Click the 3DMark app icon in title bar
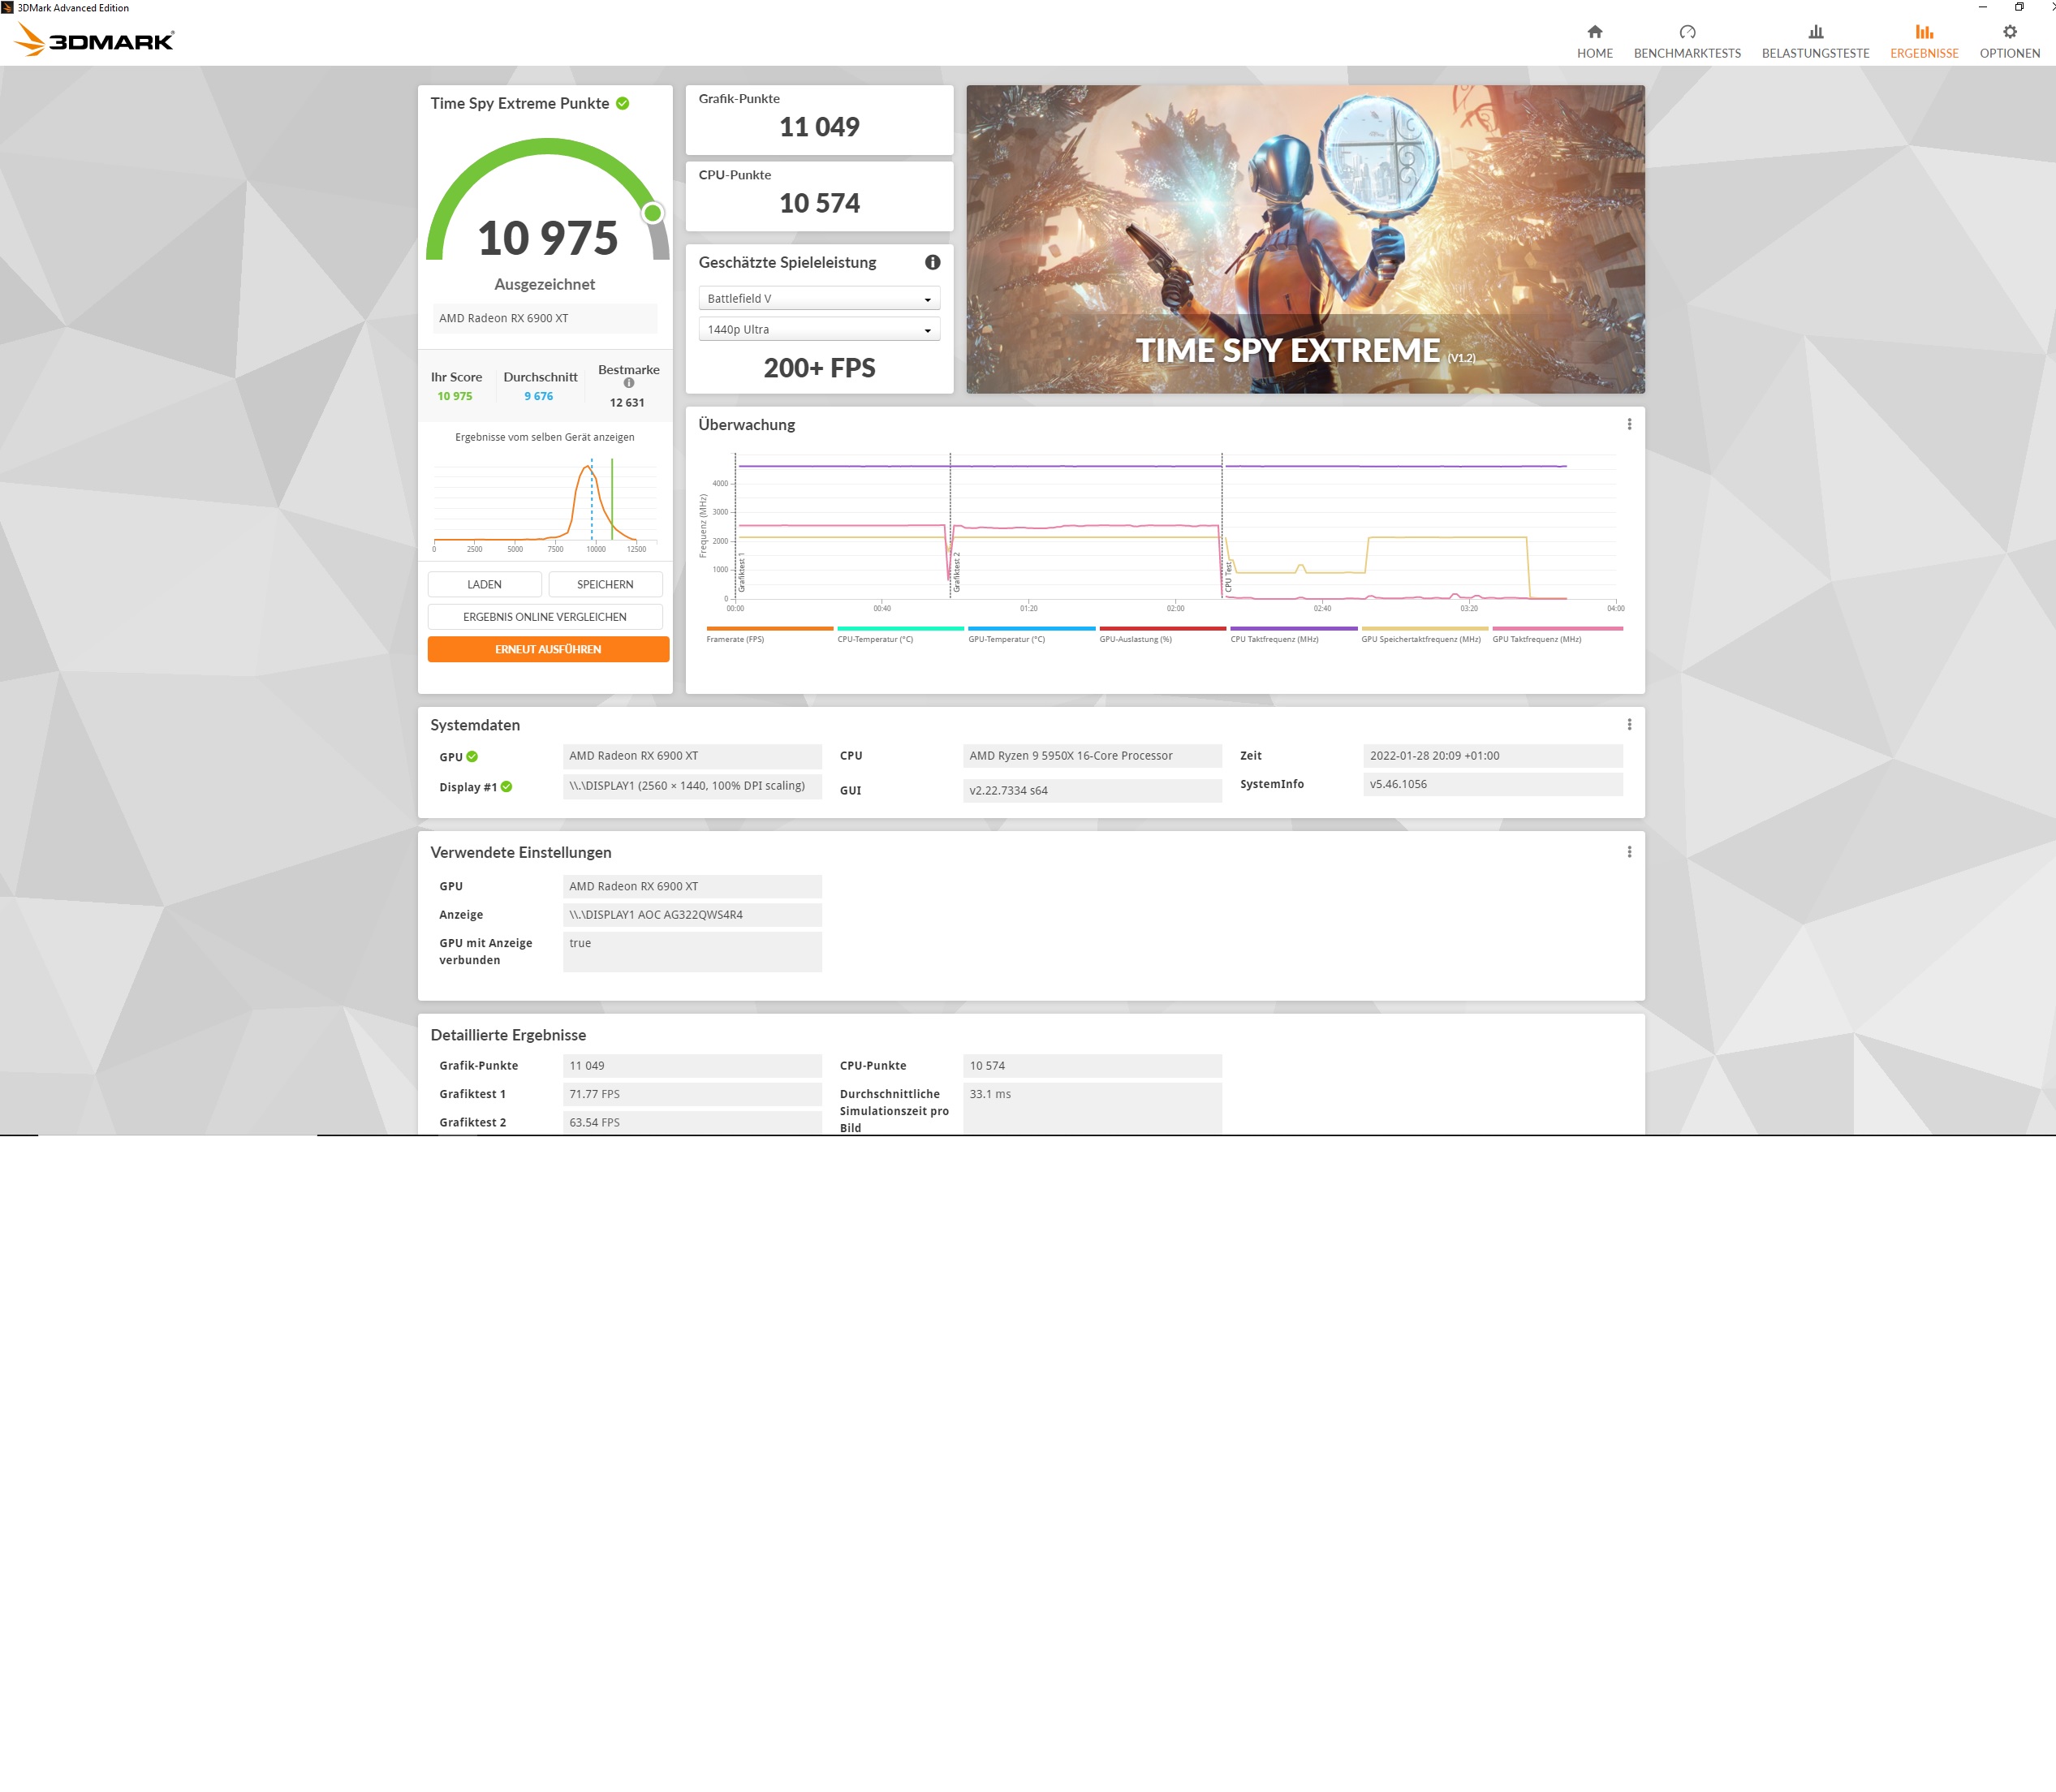This screenshot has height=1792, width=2056. point(7,7)
